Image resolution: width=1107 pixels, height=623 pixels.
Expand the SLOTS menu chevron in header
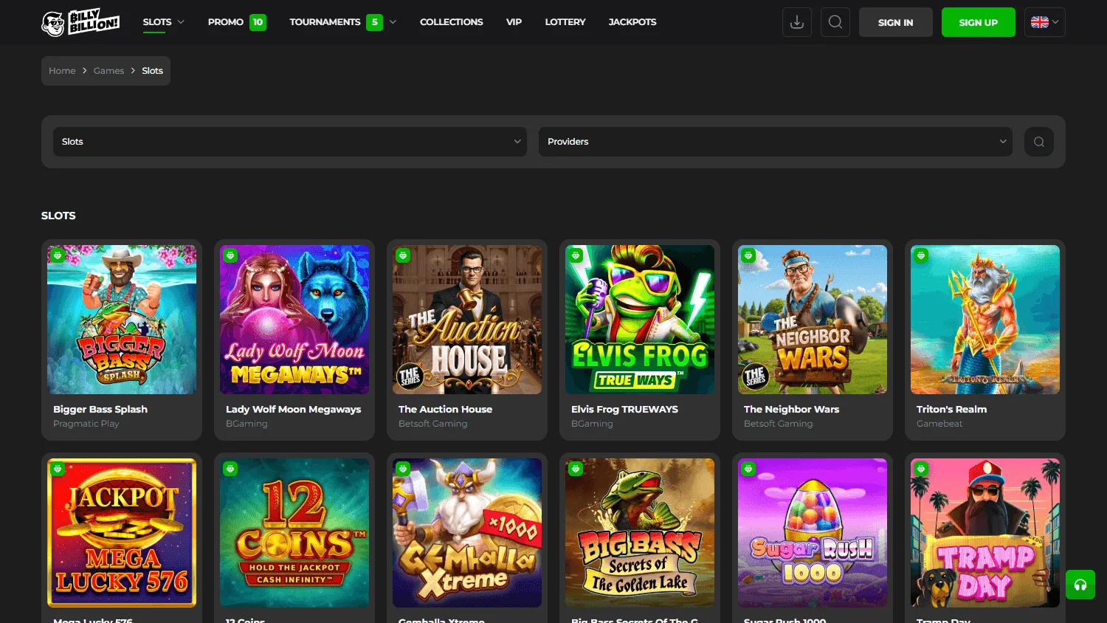(x=181, y=22)
